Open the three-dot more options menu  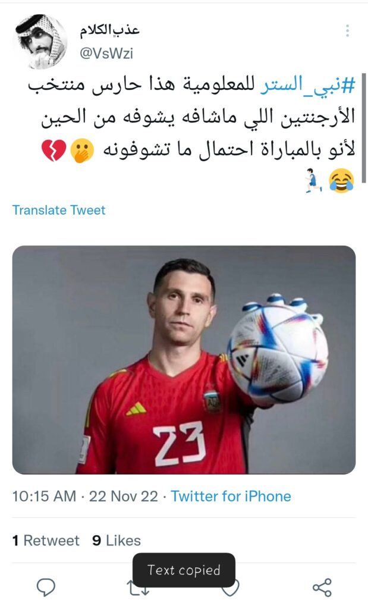coord(347,31)
